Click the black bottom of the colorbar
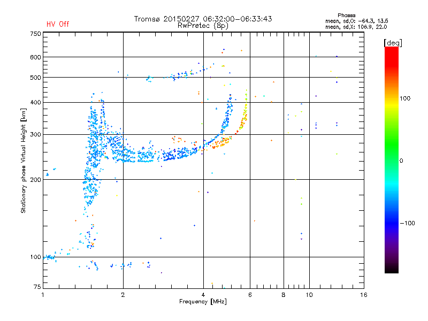This screenshot has width=428, height=321. coord(392,269)
